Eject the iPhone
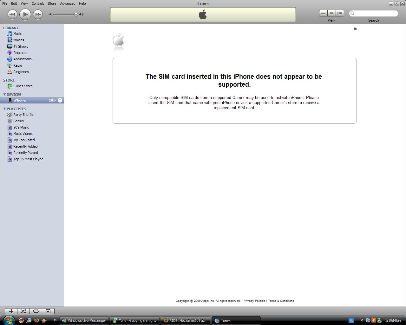 coord(60,100)
